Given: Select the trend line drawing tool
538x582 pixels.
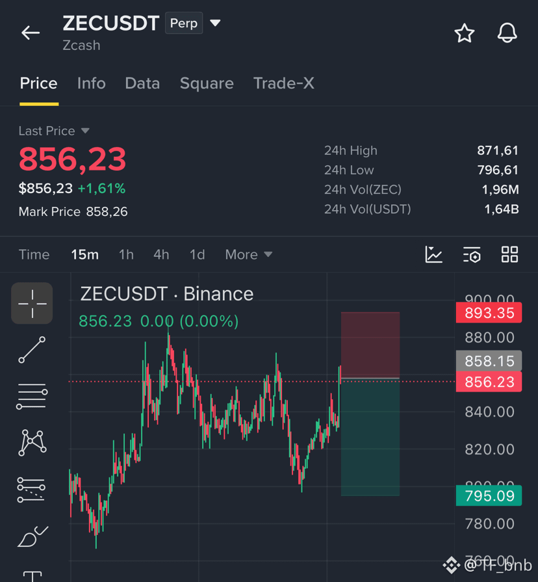Looking at the screenshot, I should [x=32, y=350].
